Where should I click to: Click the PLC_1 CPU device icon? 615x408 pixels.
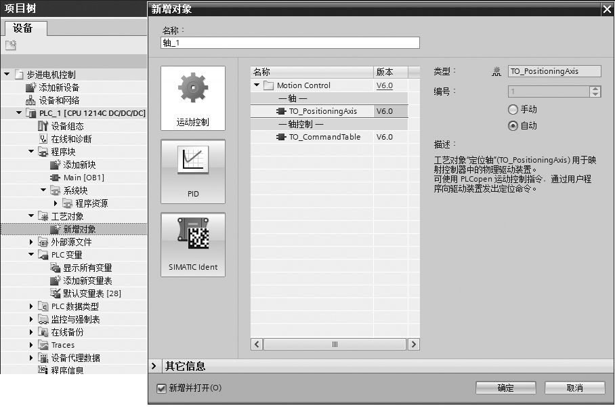point(30,113)
